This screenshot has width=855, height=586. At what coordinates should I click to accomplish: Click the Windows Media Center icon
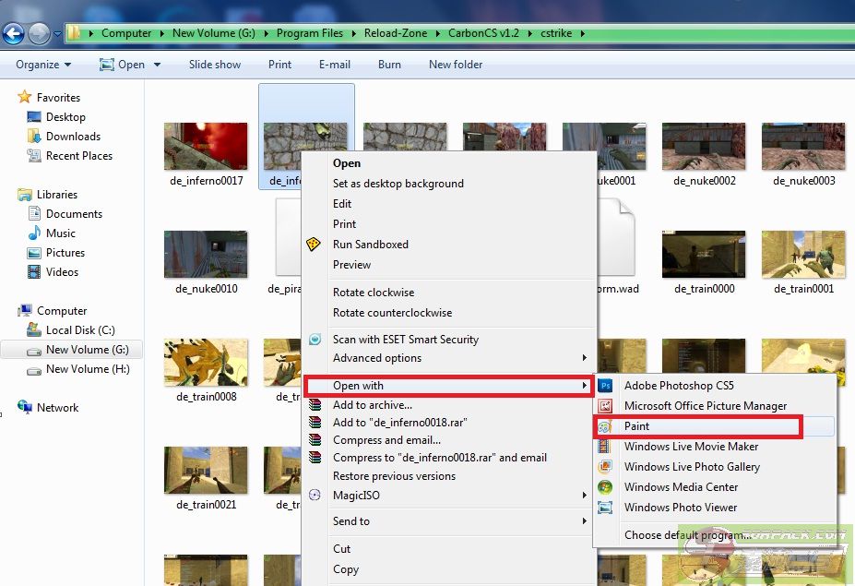click(x=606, y=487)
